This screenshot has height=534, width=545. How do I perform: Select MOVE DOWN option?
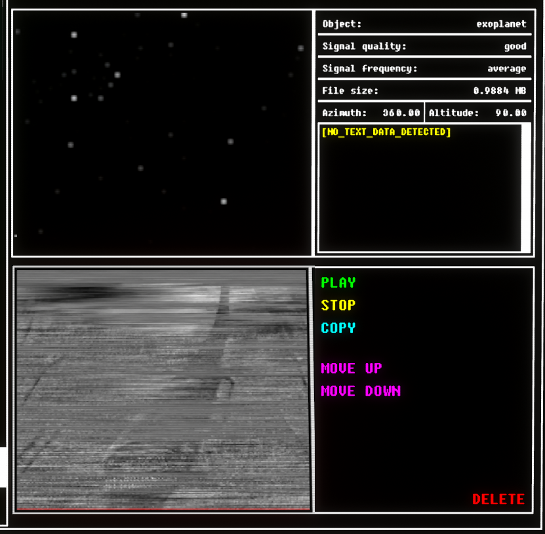pos(360,391)
